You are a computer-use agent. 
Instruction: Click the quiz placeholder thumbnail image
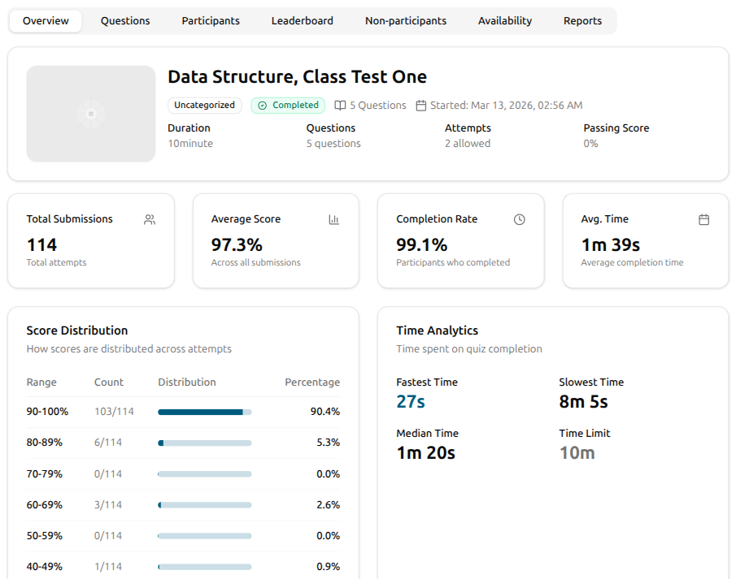point(91,114)
